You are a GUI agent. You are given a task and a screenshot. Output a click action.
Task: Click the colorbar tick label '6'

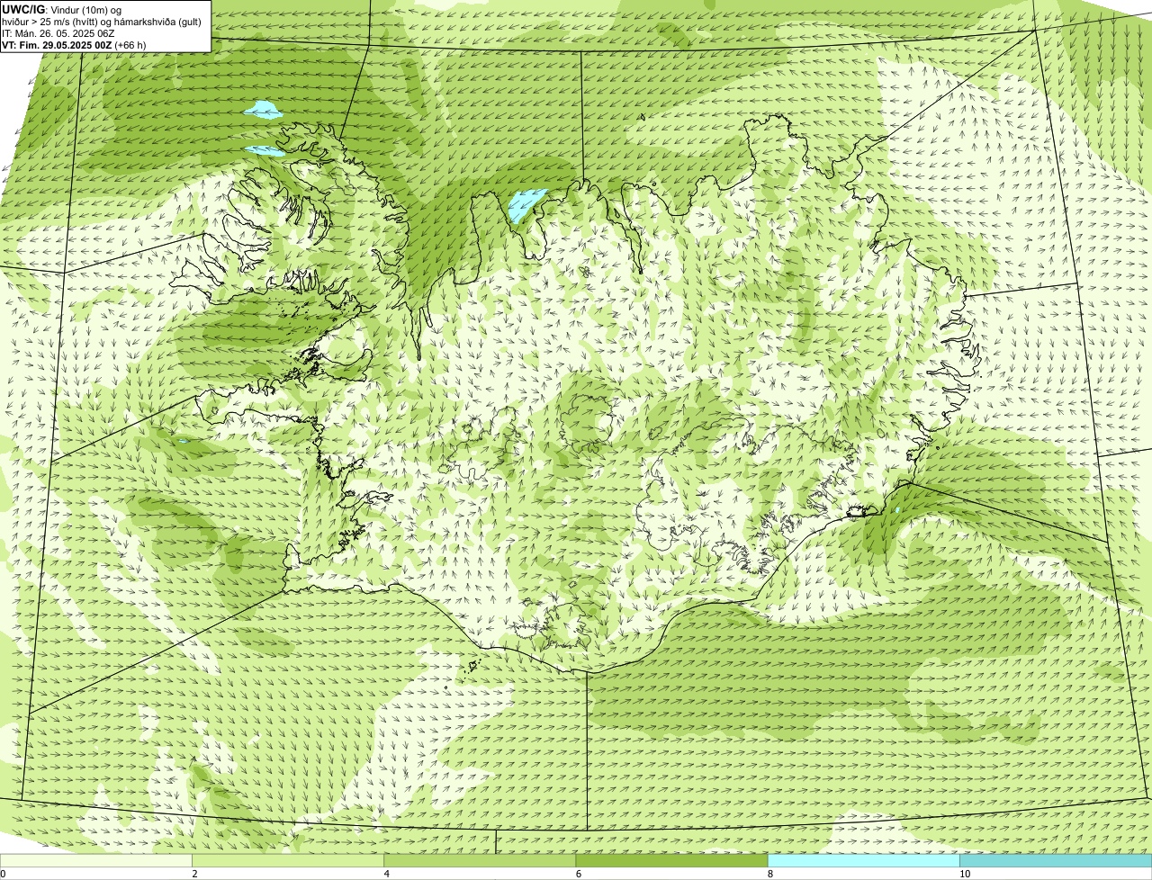click(579, 874)
